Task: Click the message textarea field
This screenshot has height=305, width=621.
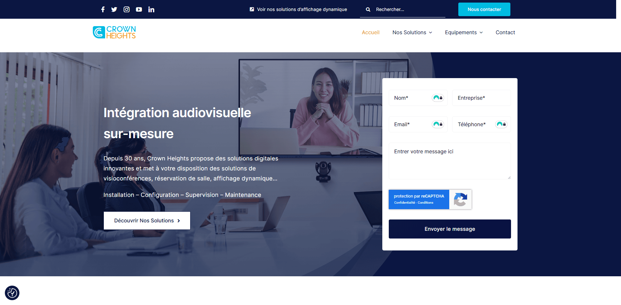Action: 450,161
